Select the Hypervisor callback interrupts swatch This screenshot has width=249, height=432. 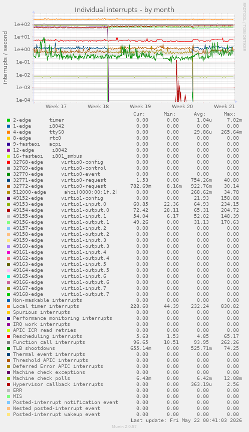click(x=9, y=384)
